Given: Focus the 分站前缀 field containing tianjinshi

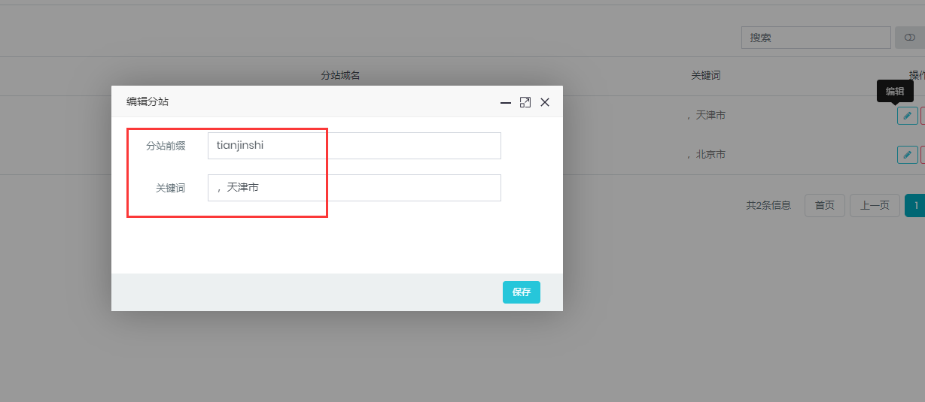Looking at the screenshot, I should pyautogui.click(x=354, y=146).
